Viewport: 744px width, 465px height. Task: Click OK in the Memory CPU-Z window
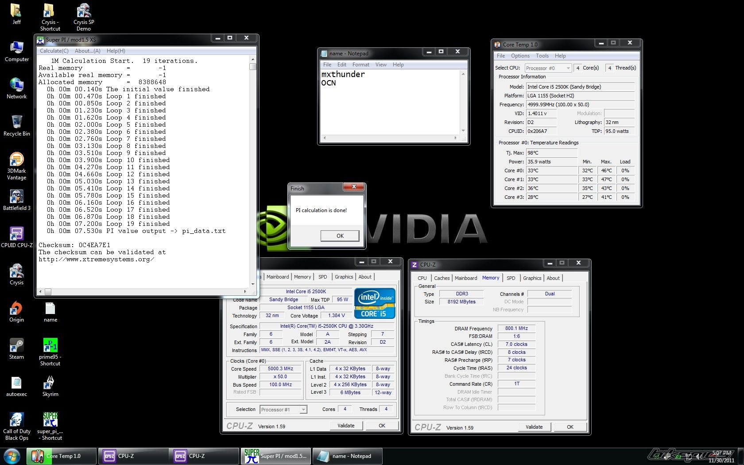(x=570, y=427)
